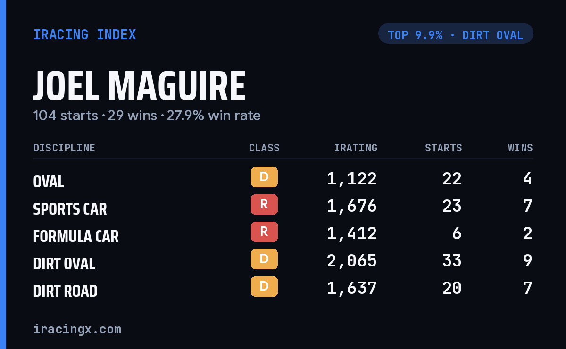Open the Top 9.9% Dirt Oval pill
Viewport: 566px width, 349px height.
tap(456, 33)
